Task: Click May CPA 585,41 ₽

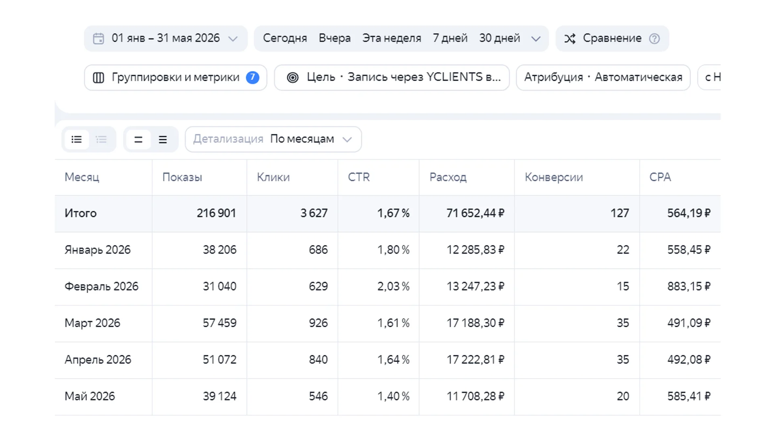Action: coord(689,397)
